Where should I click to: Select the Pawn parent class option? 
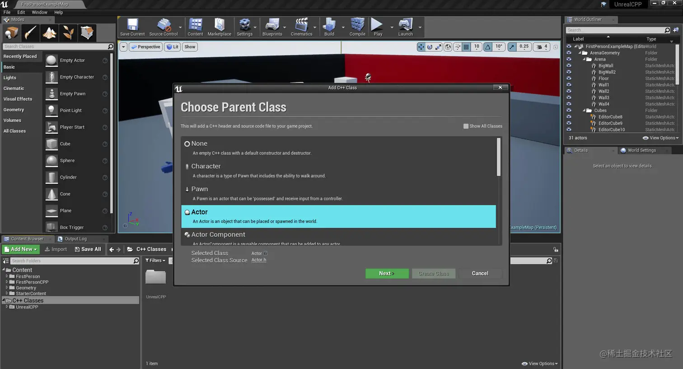point(338,193)
